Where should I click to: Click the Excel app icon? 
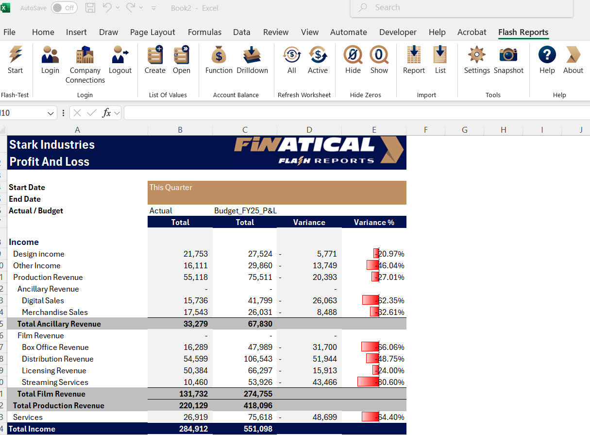(5, 7)
